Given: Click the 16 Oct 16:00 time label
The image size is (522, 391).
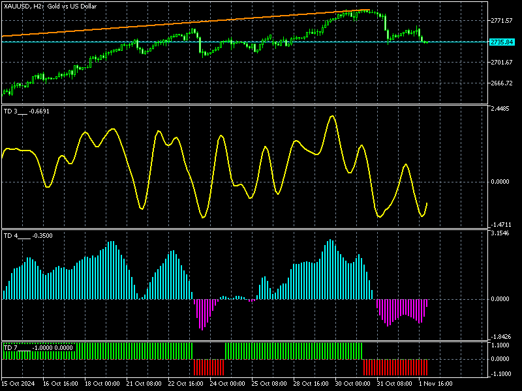Looking at the screenshot, I should (x=61, y=383).
